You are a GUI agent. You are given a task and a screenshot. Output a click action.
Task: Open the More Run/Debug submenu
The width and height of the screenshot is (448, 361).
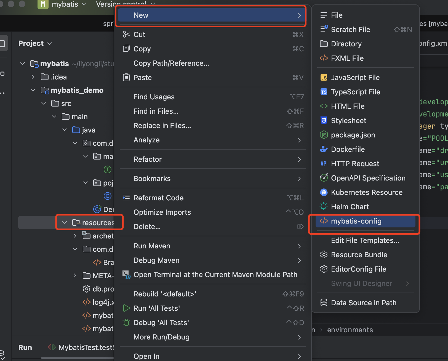[212, 337]
